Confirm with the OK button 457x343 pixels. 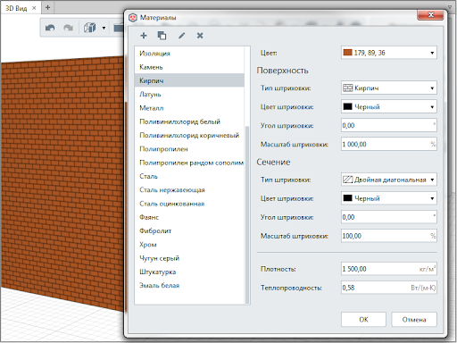coord(363,320)
